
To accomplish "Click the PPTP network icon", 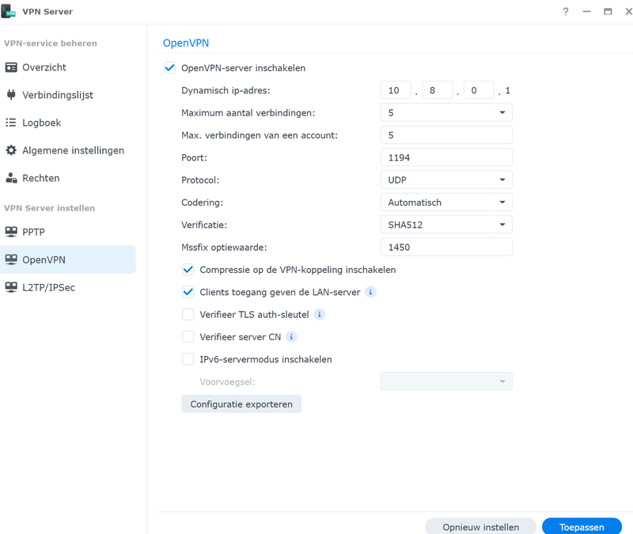I will (11, 232).
